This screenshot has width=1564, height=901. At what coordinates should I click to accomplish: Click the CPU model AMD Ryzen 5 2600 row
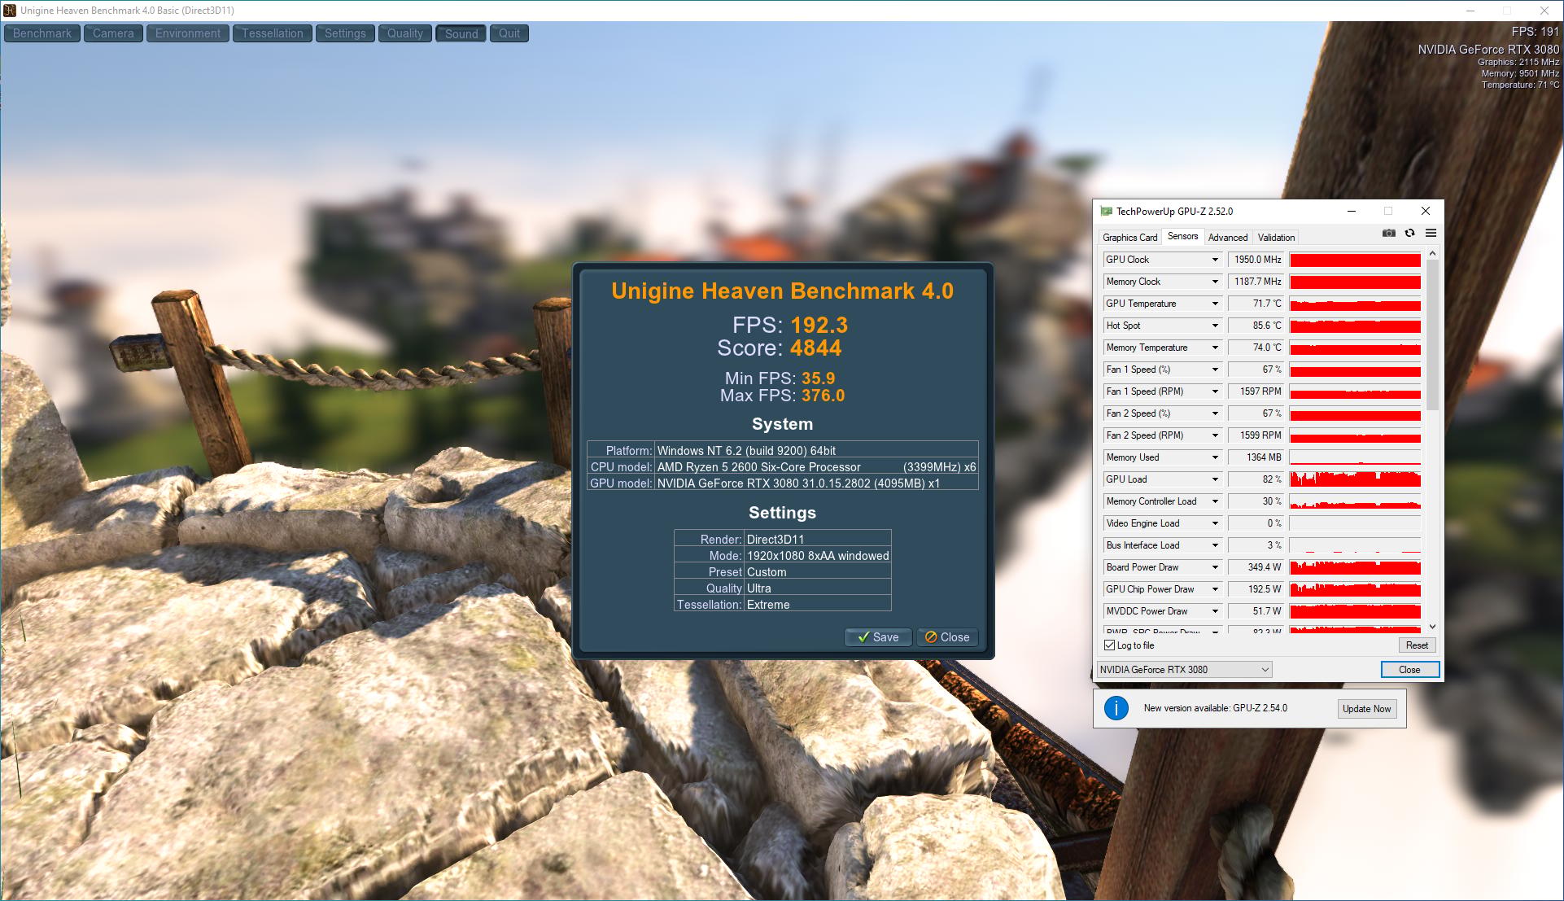click(x=783, y=467)
